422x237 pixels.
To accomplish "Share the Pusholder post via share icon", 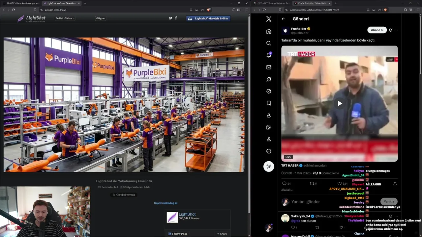I will pos(395,183).
